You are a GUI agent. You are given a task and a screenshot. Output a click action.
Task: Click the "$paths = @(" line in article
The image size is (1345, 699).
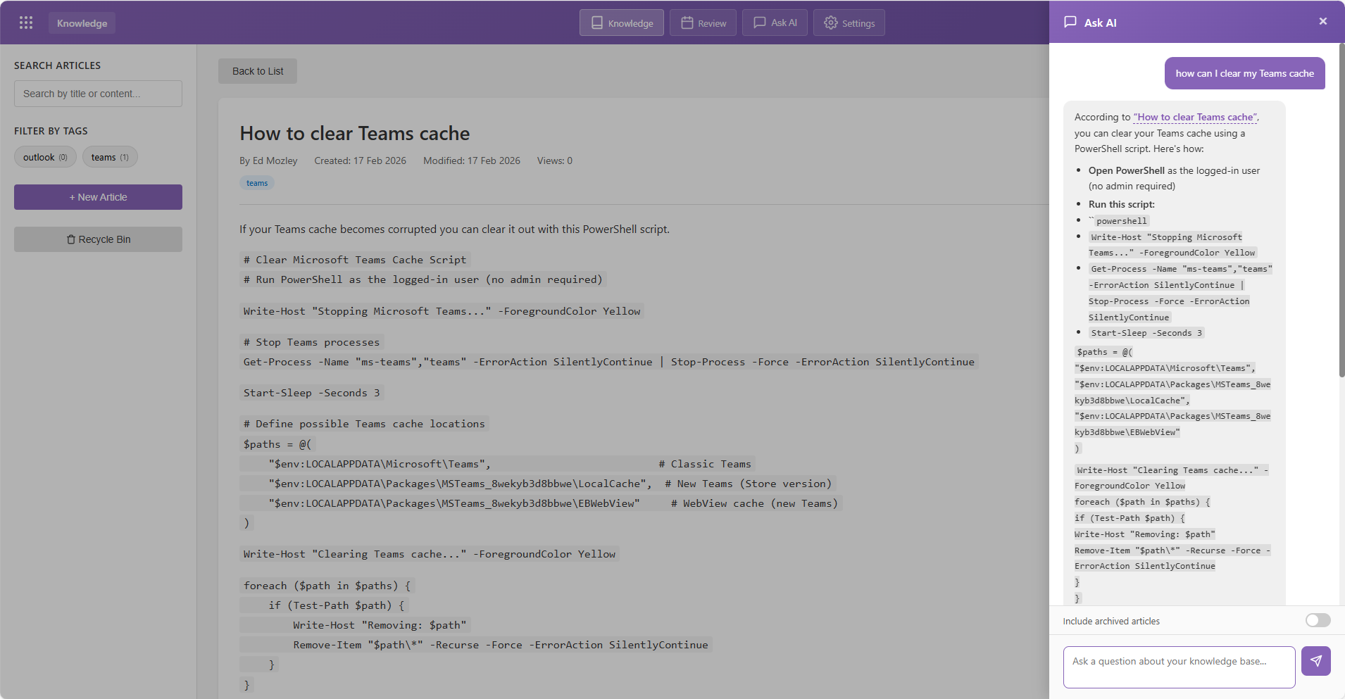click(x=277, y=444)
